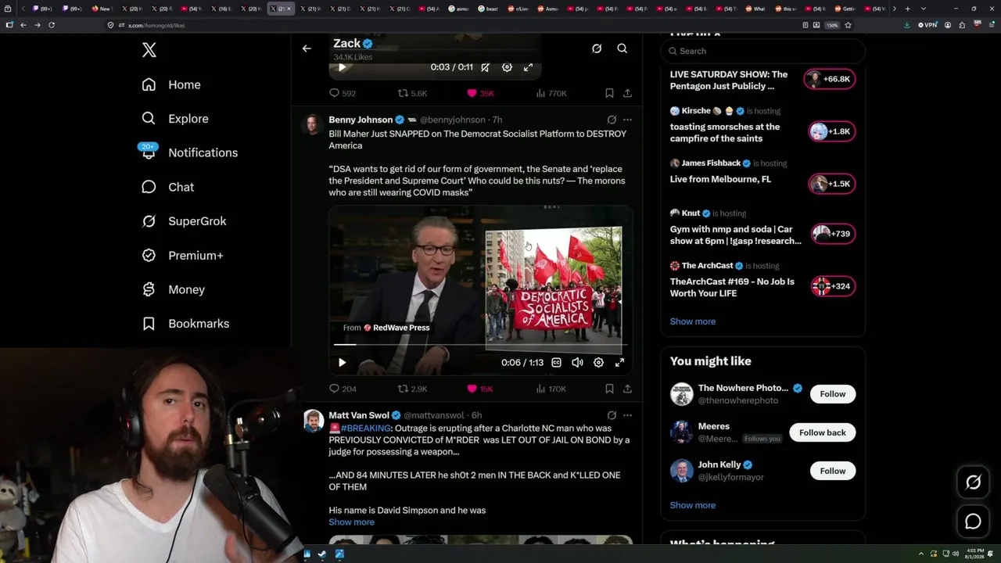The image size is (1001, 563).
Task: Join The ArchCast live with +324
Action: [x=832, y=286]
